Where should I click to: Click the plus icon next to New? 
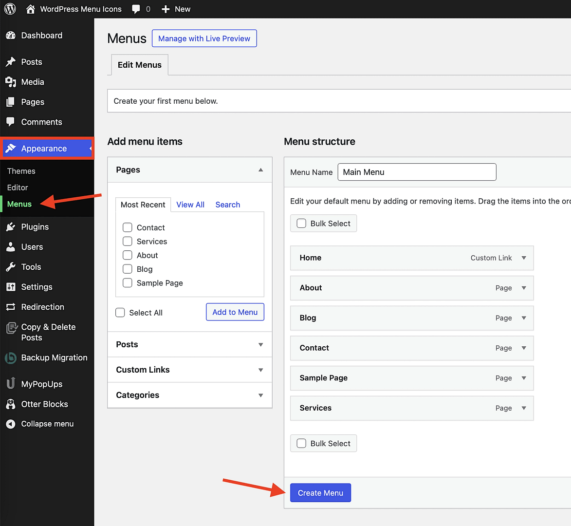click(166, 9)
